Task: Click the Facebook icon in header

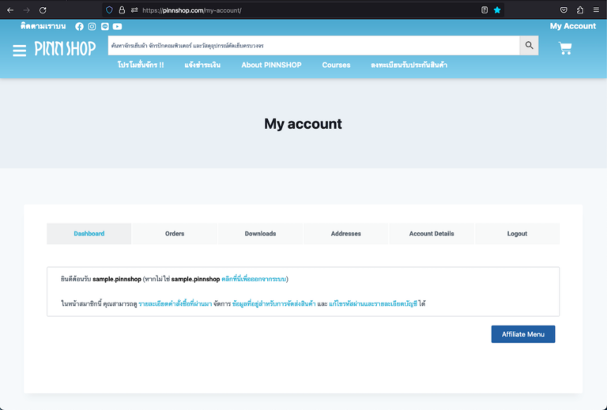Action: coord(79,26)
